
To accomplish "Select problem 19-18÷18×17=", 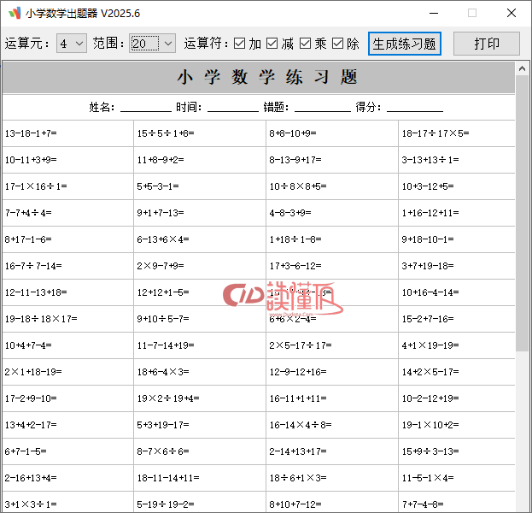I will pos(41,319).
